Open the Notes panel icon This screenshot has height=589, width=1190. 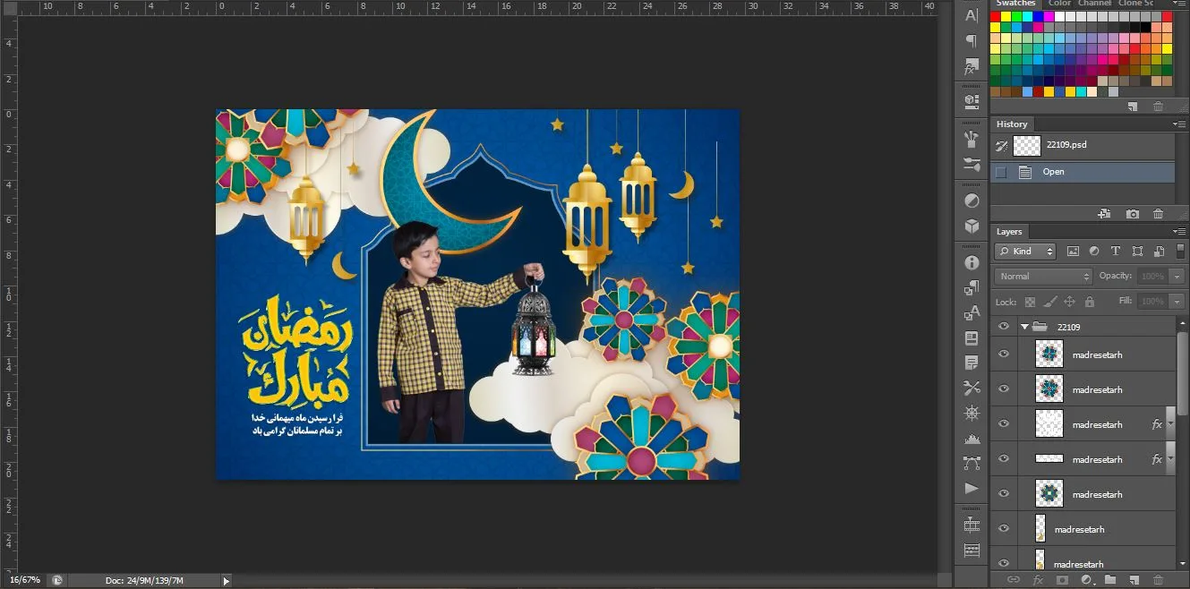(972, 363)
